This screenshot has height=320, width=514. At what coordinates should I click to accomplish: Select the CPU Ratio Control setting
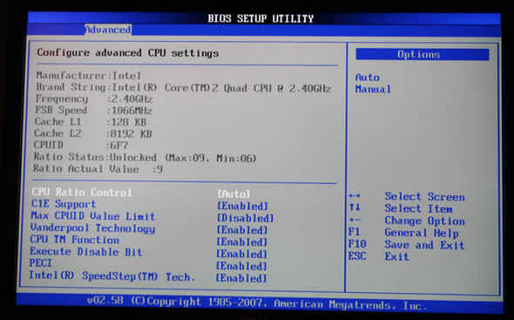(x=82, y=192)
